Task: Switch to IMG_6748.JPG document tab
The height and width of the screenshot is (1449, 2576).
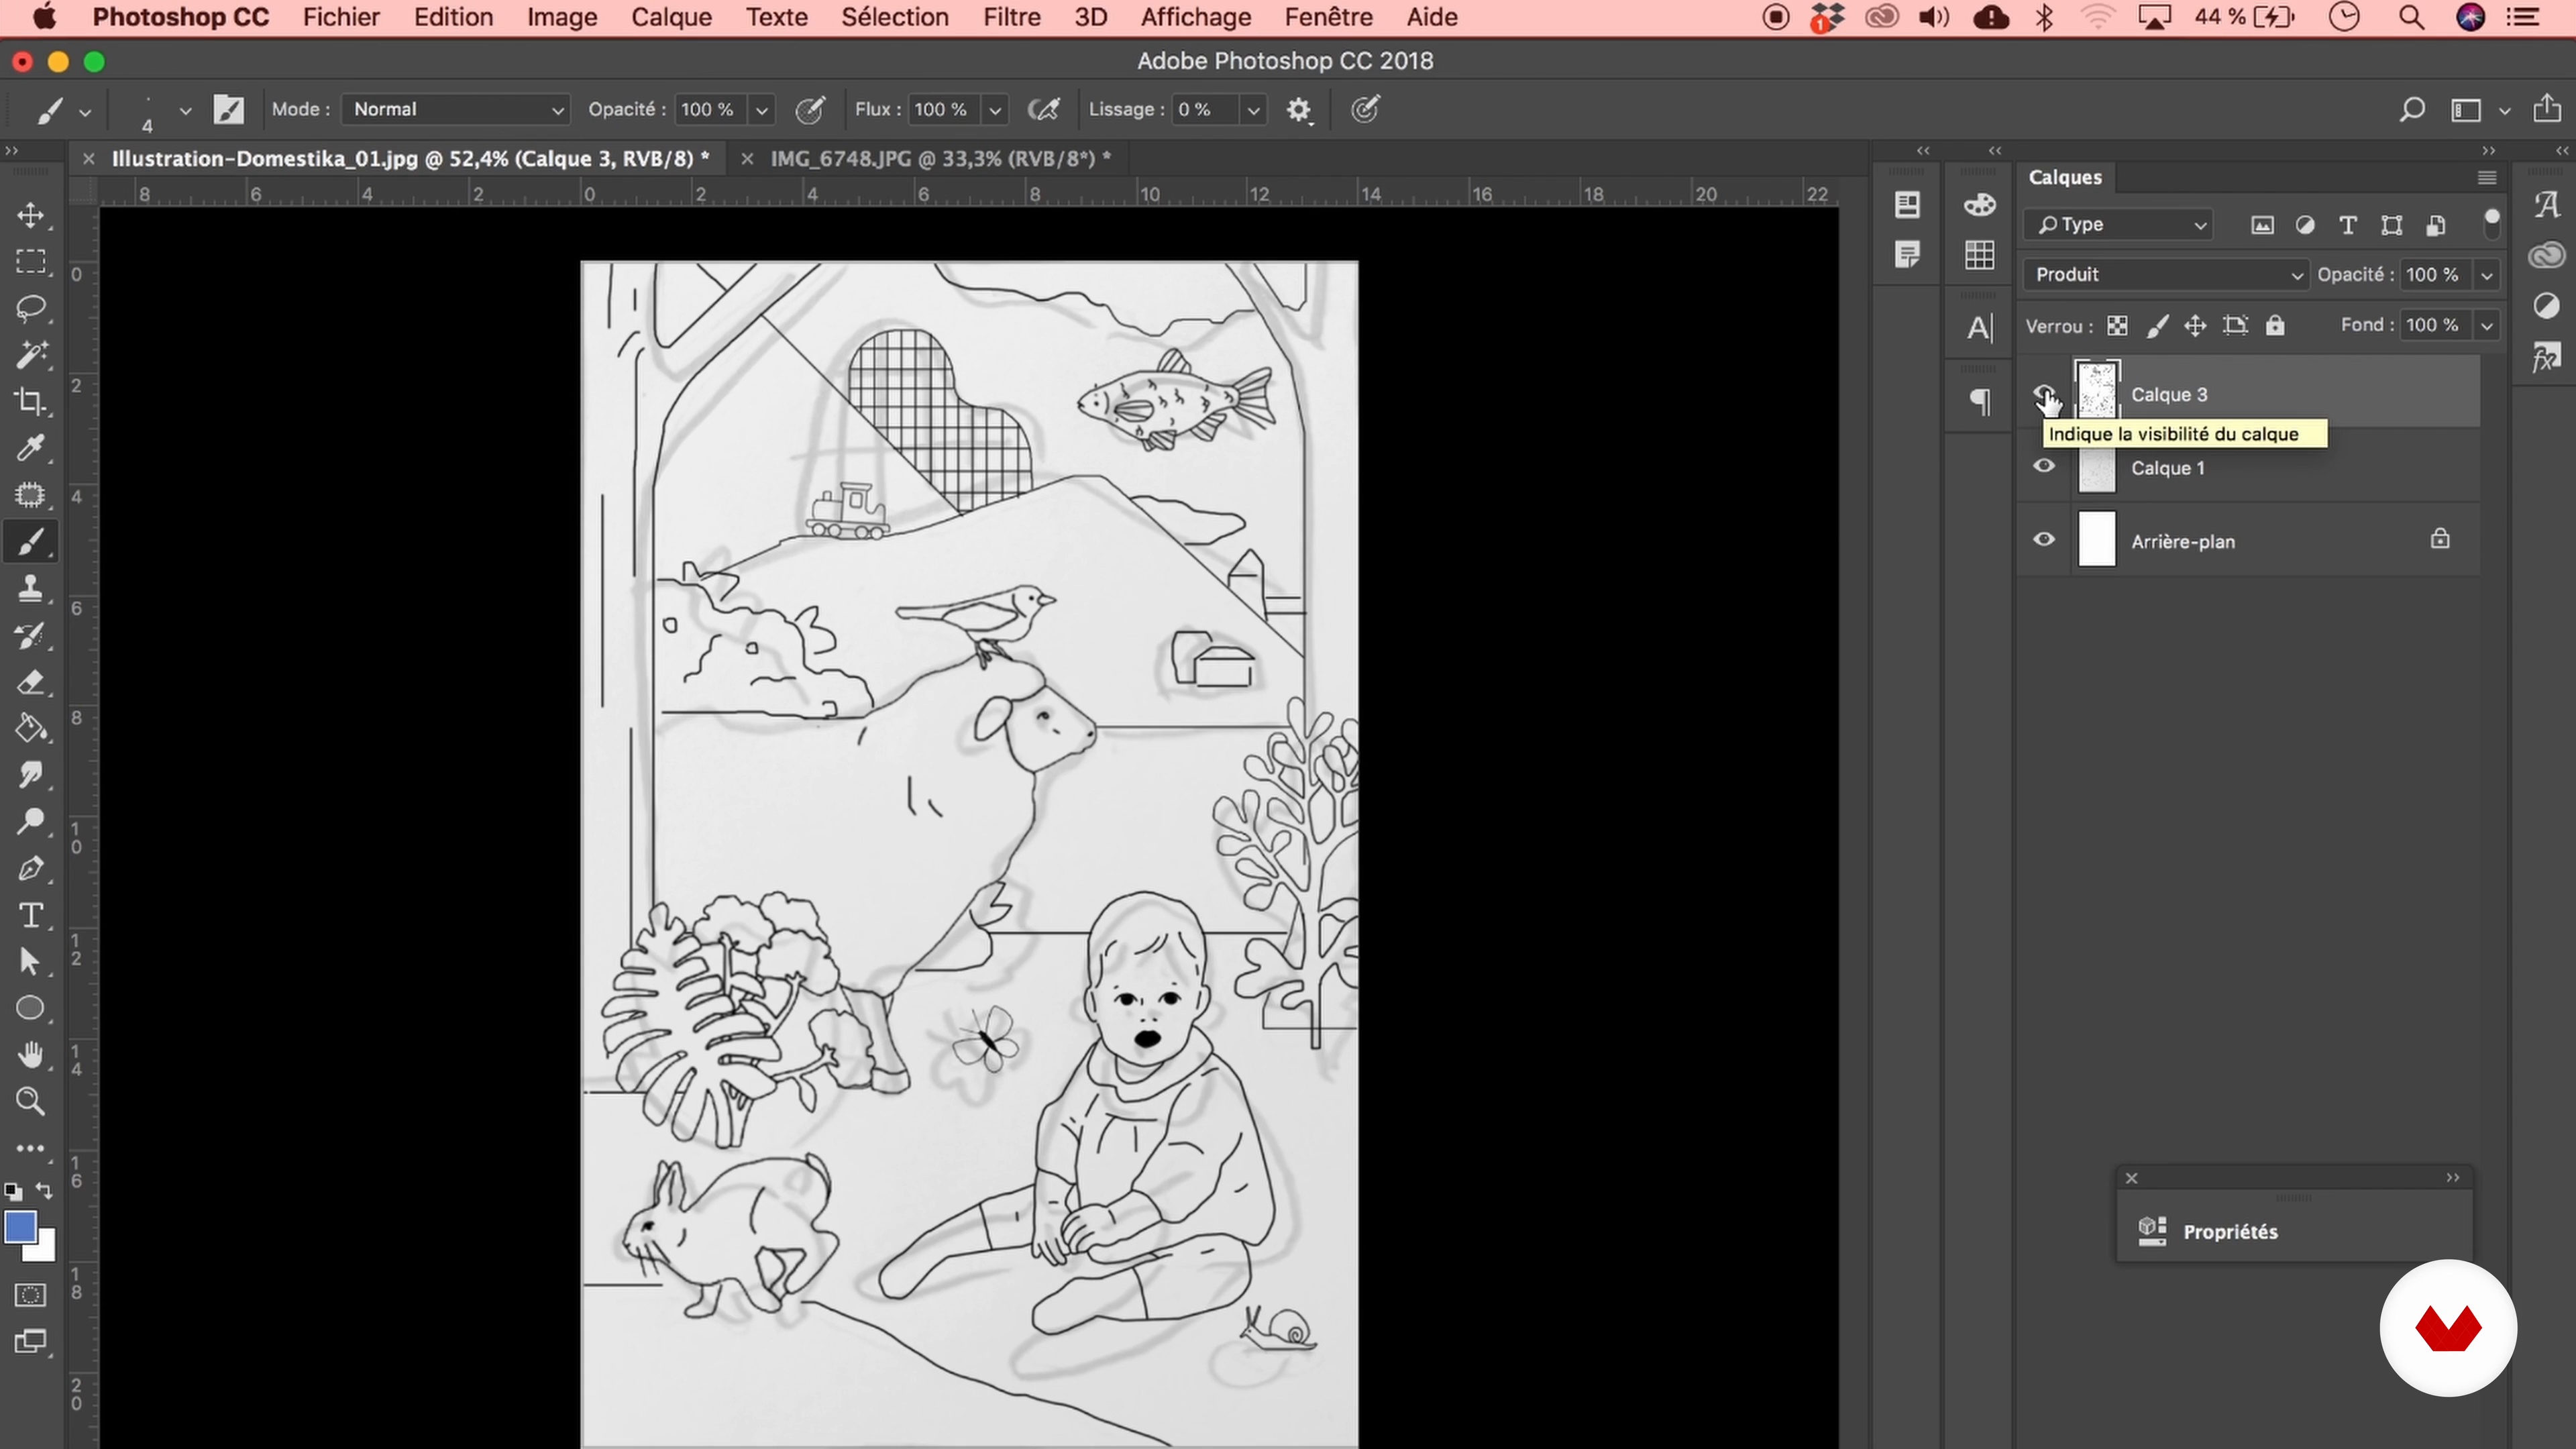Action: tap(940, 158)
